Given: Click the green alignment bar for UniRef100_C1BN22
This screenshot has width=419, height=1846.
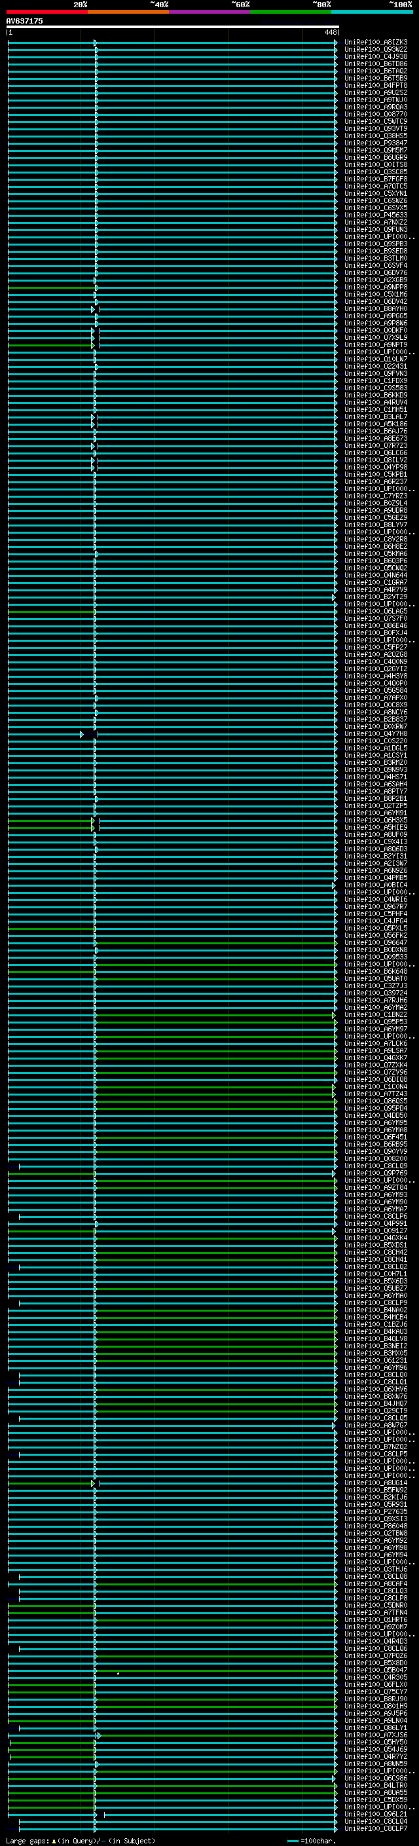Looking at the screenshot, I should click(215, 1015).
